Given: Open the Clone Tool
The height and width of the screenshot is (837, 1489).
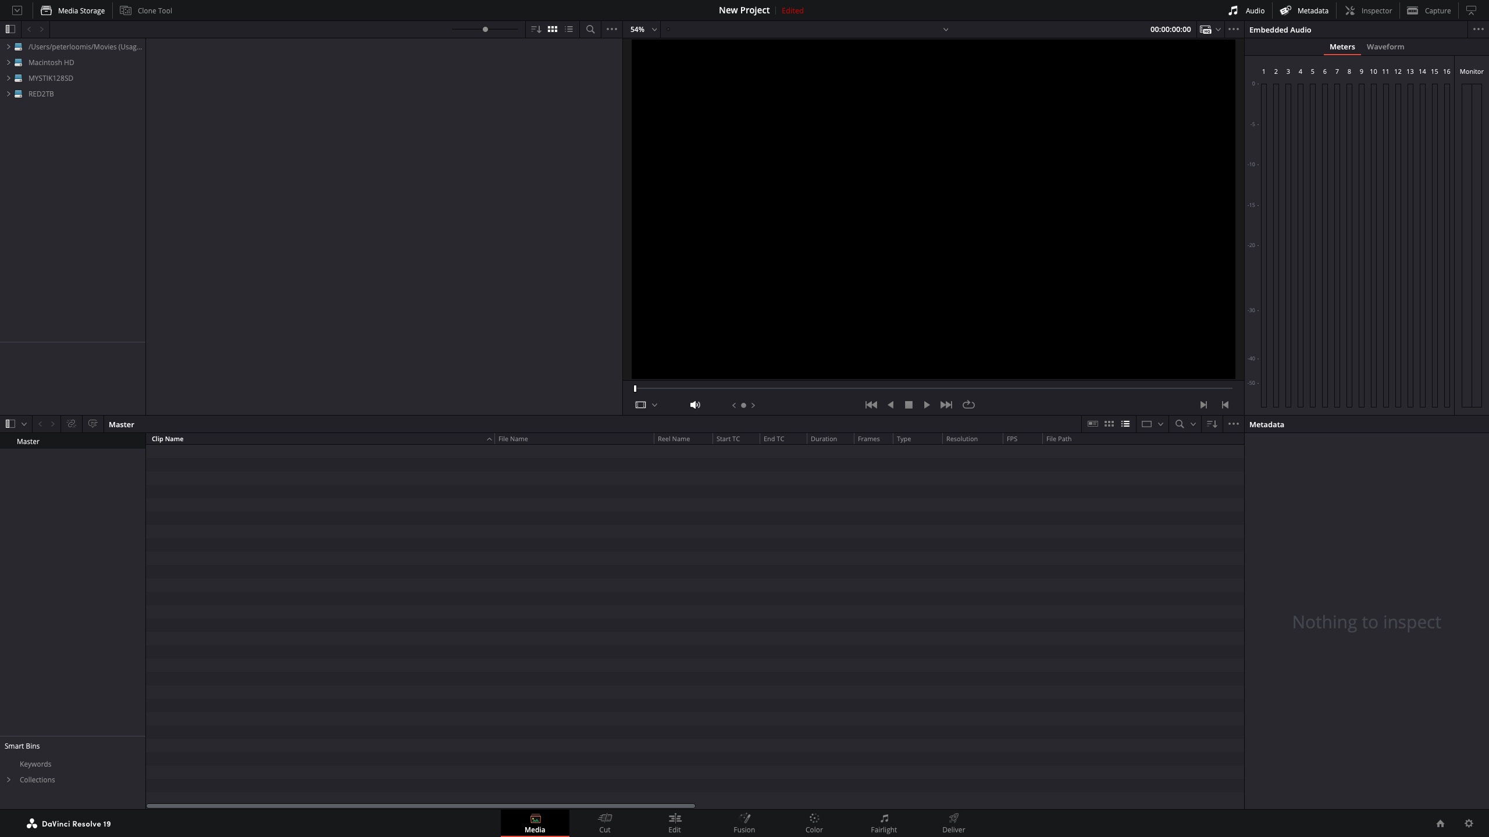Looking at the screenshot, I should pos(146,10).
